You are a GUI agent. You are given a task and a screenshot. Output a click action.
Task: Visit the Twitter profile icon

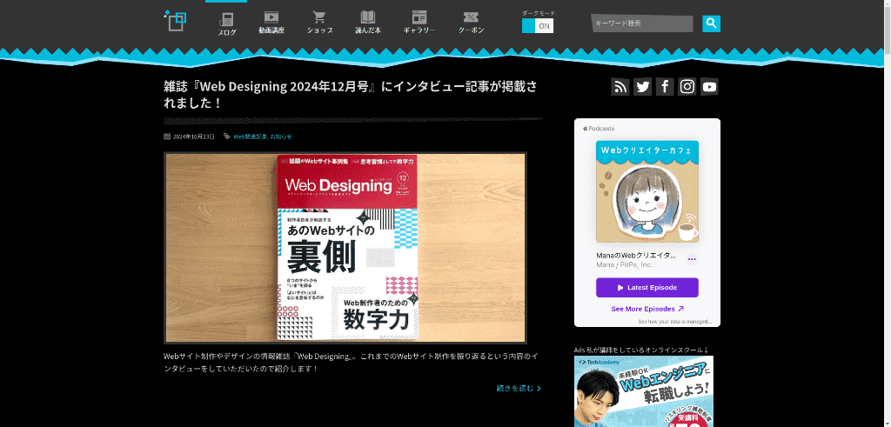tap(643, 86)
